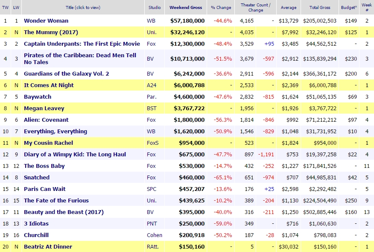The height and width of the screenshot is (252, 374).
Task: Select the $502,885,446 total gross value
Action: (320, 212)
